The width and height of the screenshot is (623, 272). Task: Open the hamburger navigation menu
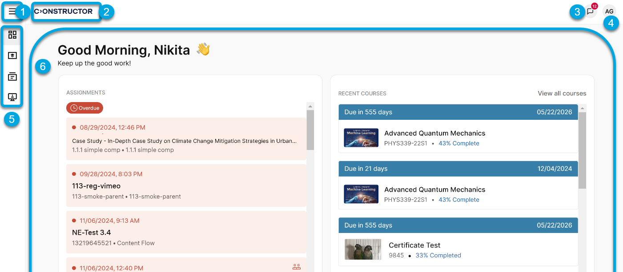tap(12, 12)
